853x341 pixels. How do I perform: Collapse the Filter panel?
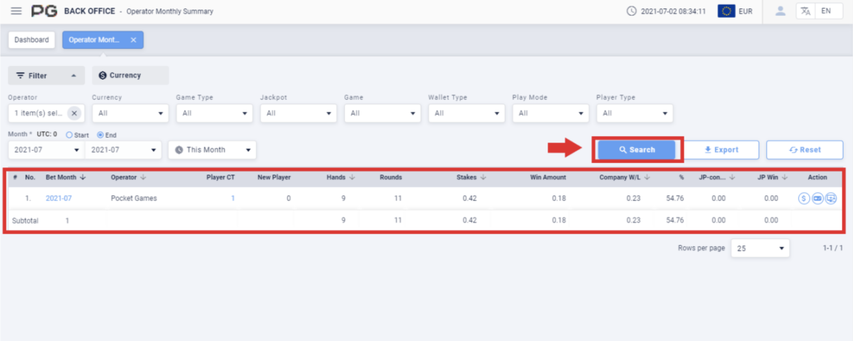pyautogui.click(x=46, y=75)
